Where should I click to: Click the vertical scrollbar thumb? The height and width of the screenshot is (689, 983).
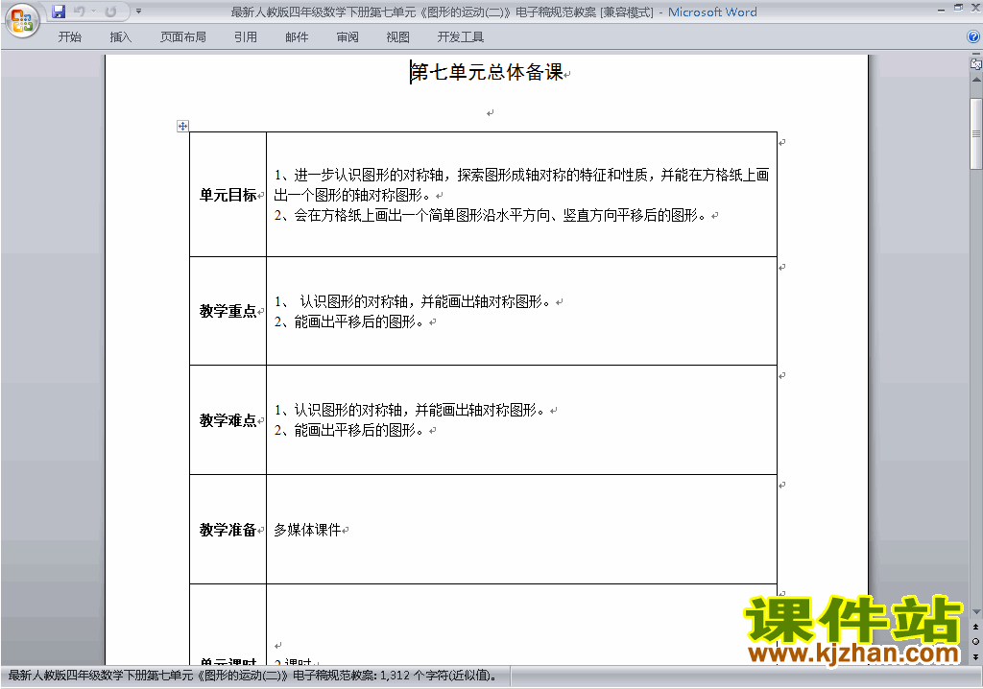[x=976, y=133]
